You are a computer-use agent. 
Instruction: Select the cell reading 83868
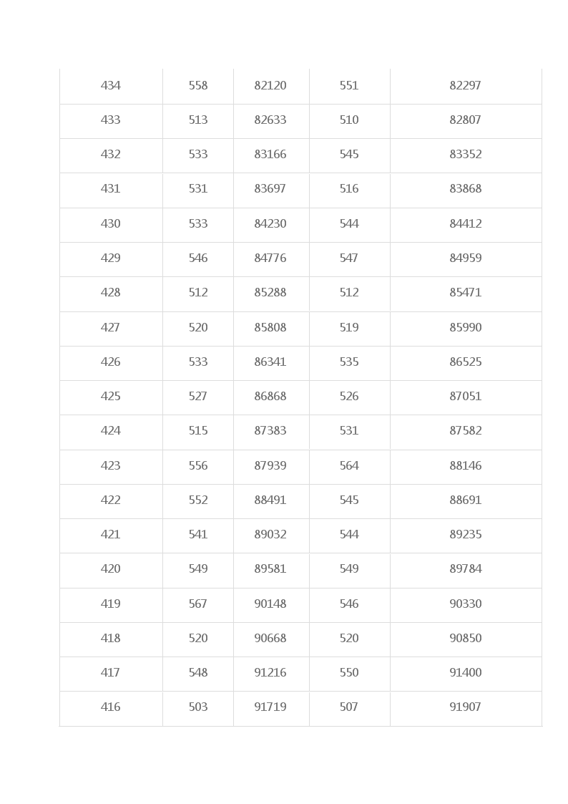(466, 189)
